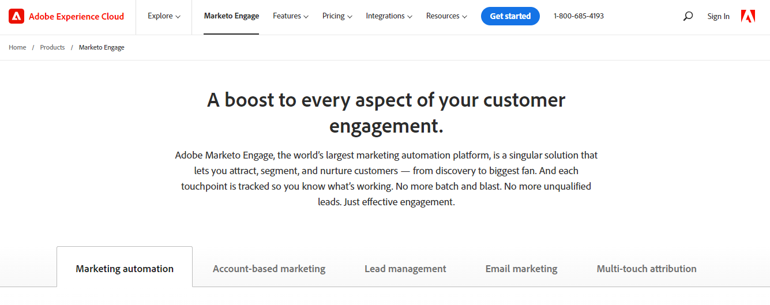The width and height of the screenshot is (770, 305).
Task: Click the Adobe Experience Cloud logo icon
Action: (x=16, y=16)
